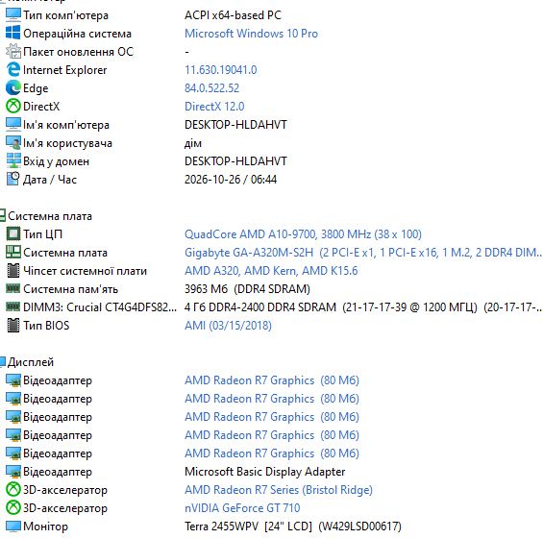Viewport: 543px width, 539px height.
Task: Select the 3963 МБ (DDR4 SDRAM) value
Action: pos(247,289)
